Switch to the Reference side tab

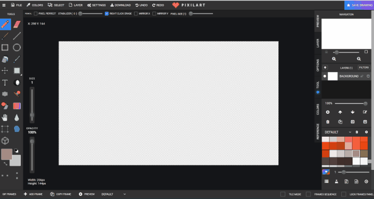coord(318,131)
